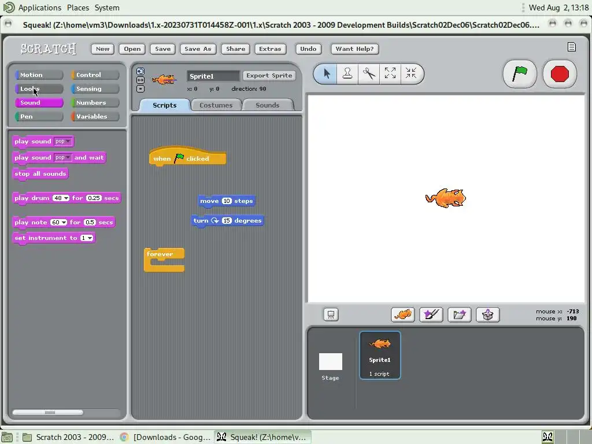Screen dimensions: 592x444
Task: Click the Sprite1 name field
Action: coord(213,76)
